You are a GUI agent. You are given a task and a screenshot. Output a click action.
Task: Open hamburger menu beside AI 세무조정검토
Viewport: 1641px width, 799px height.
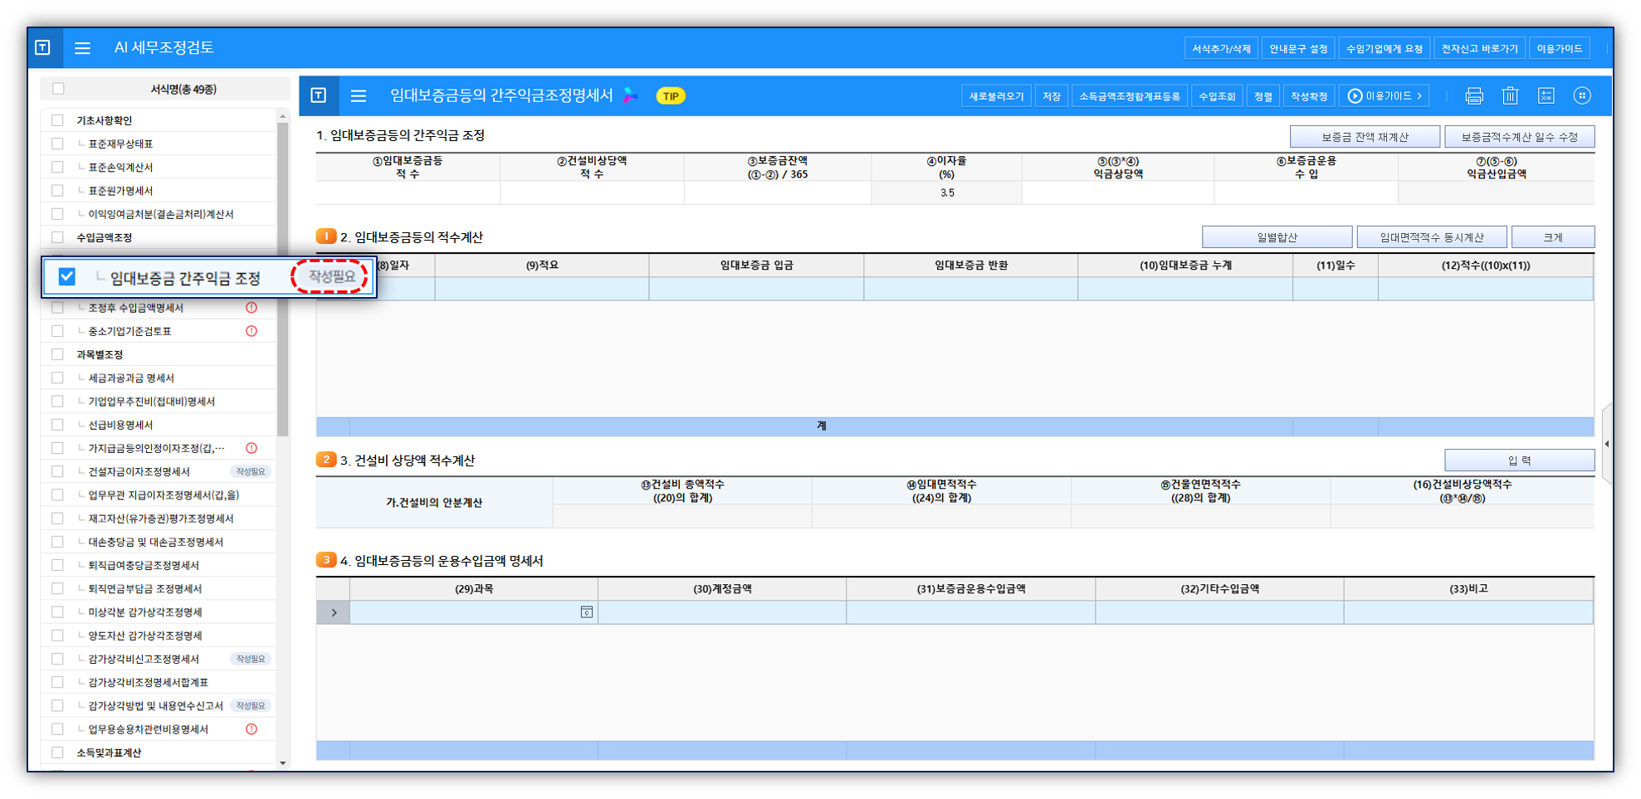pos(82,48)
